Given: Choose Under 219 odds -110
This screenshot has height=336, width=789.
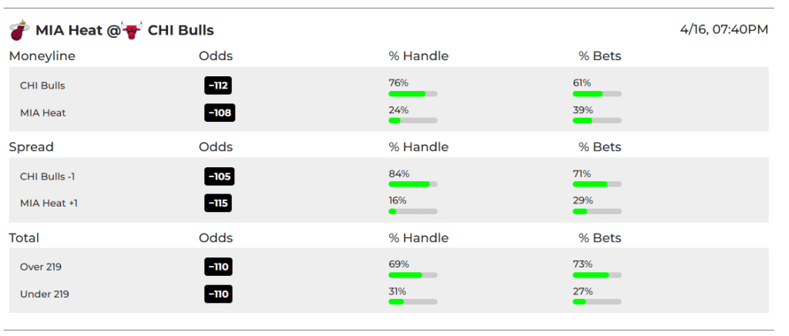Looking at the screenshot, I should (218, 294).
